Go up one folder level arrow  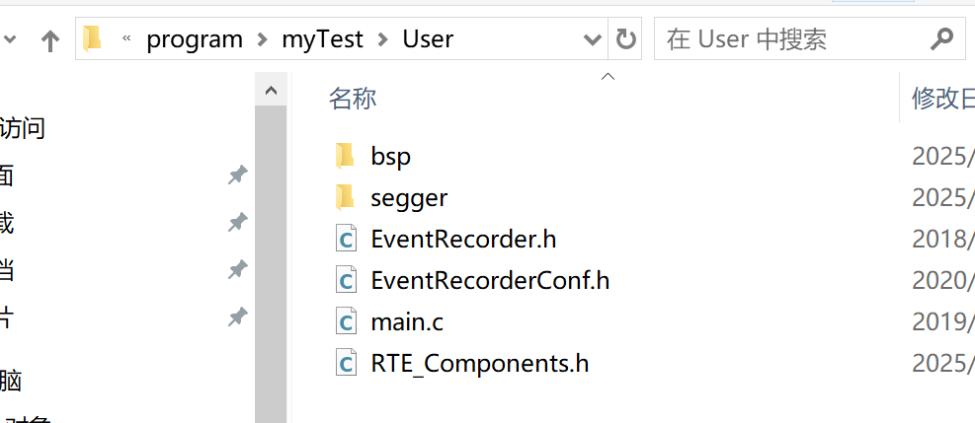(x=49, y=40)
